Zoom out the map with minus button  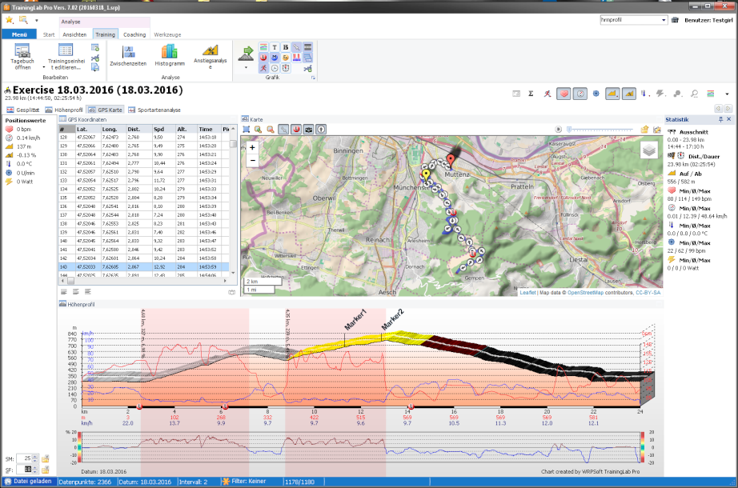(253, 160)
